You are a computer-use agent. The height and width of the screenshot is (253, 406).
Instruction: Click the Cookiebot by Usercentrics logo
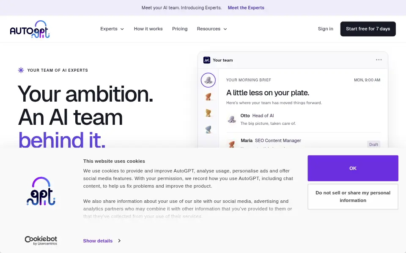[41, 240]
